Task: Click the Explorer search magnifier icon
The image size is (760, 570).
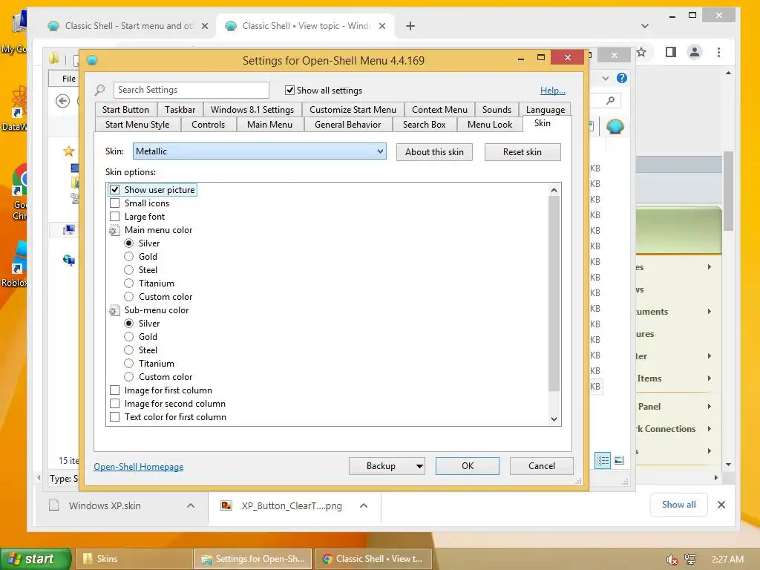Action: [610, 100]
